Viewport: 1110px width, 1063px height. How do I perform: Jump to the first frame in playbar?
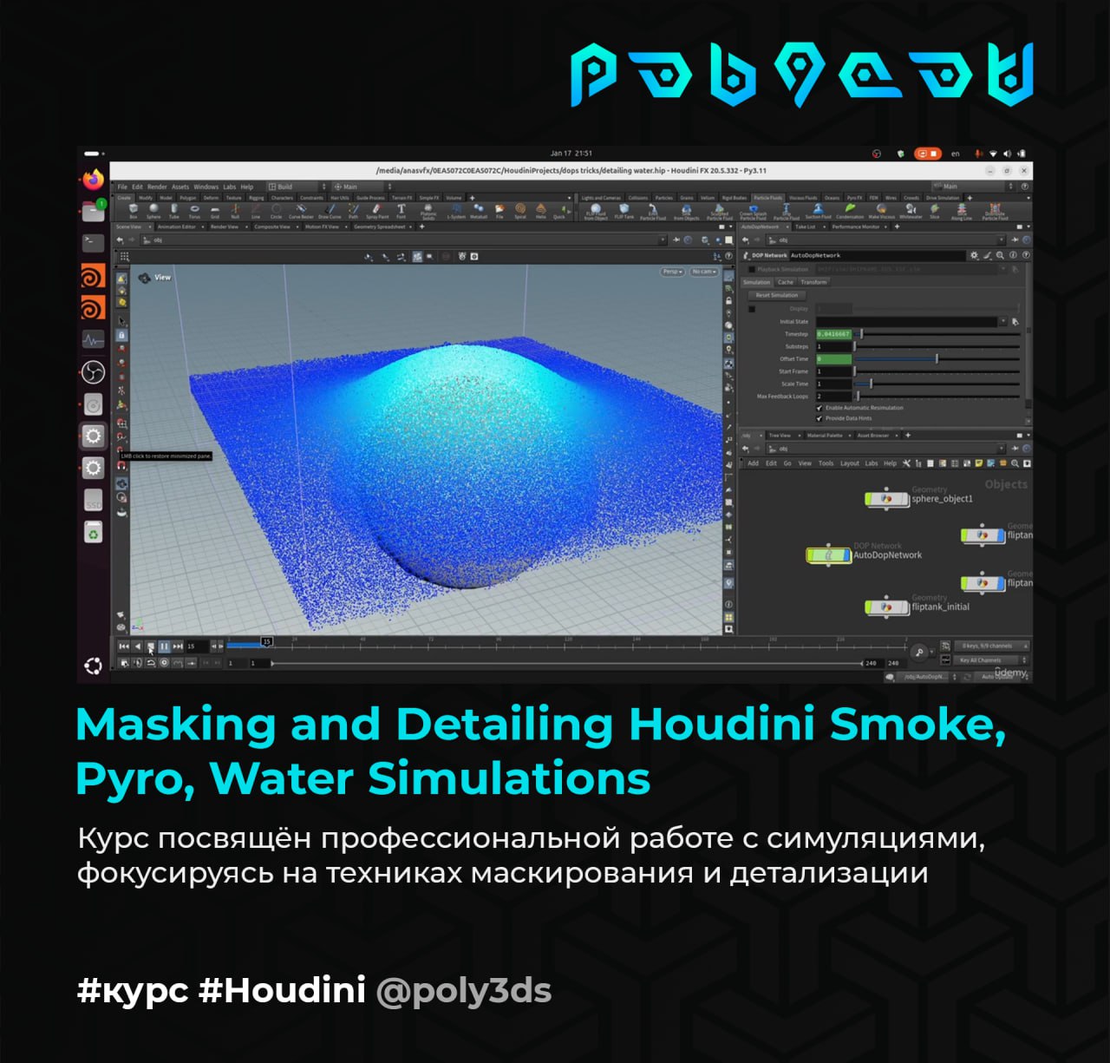tap(124, 646)
